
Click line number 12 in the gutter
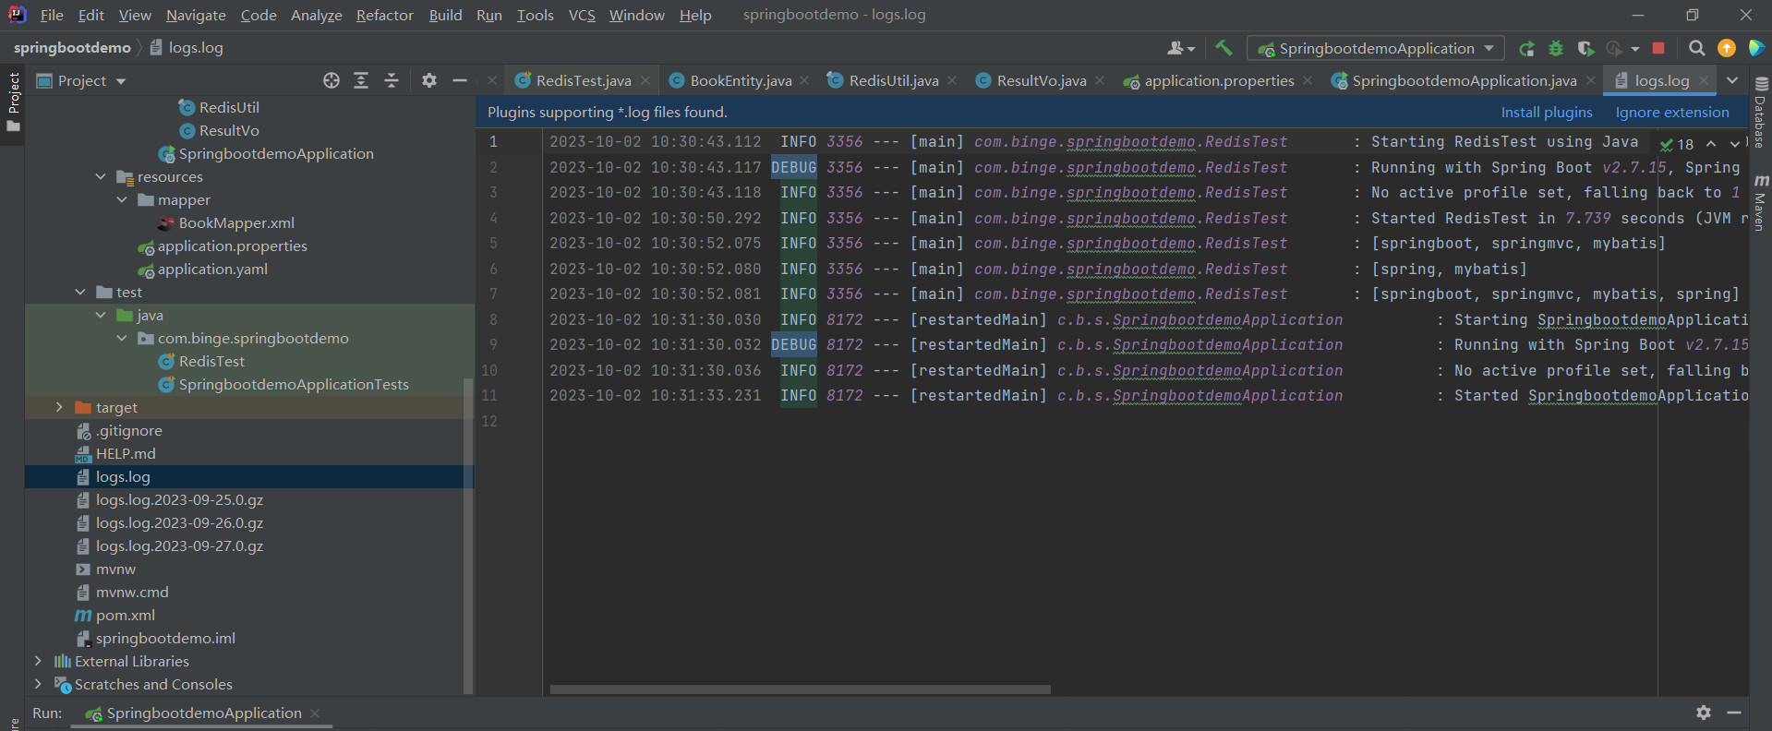pyautogui.click(x=489, y=421)
